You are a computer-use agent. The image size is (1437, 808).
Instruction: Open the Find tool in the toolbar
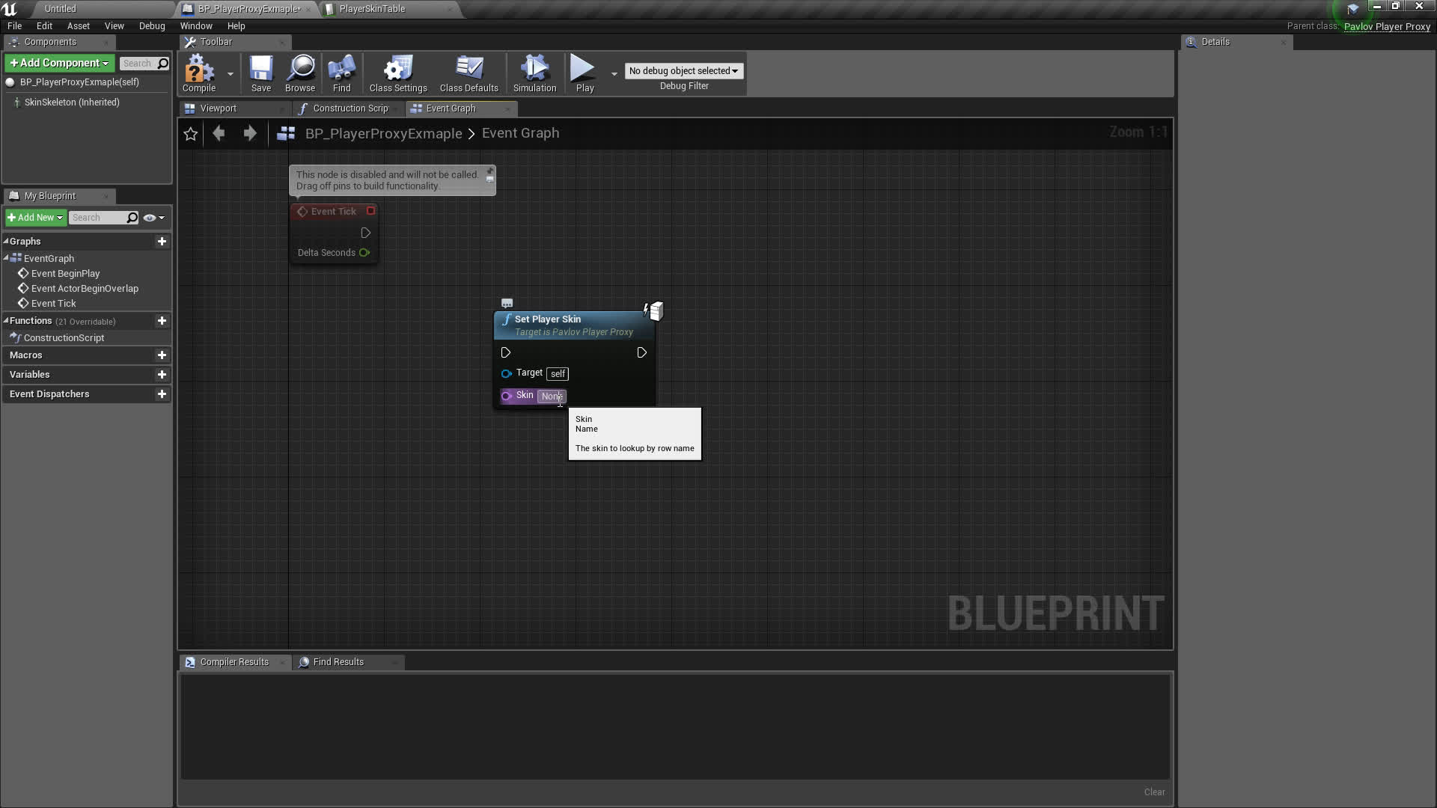(x=341, y=73)
